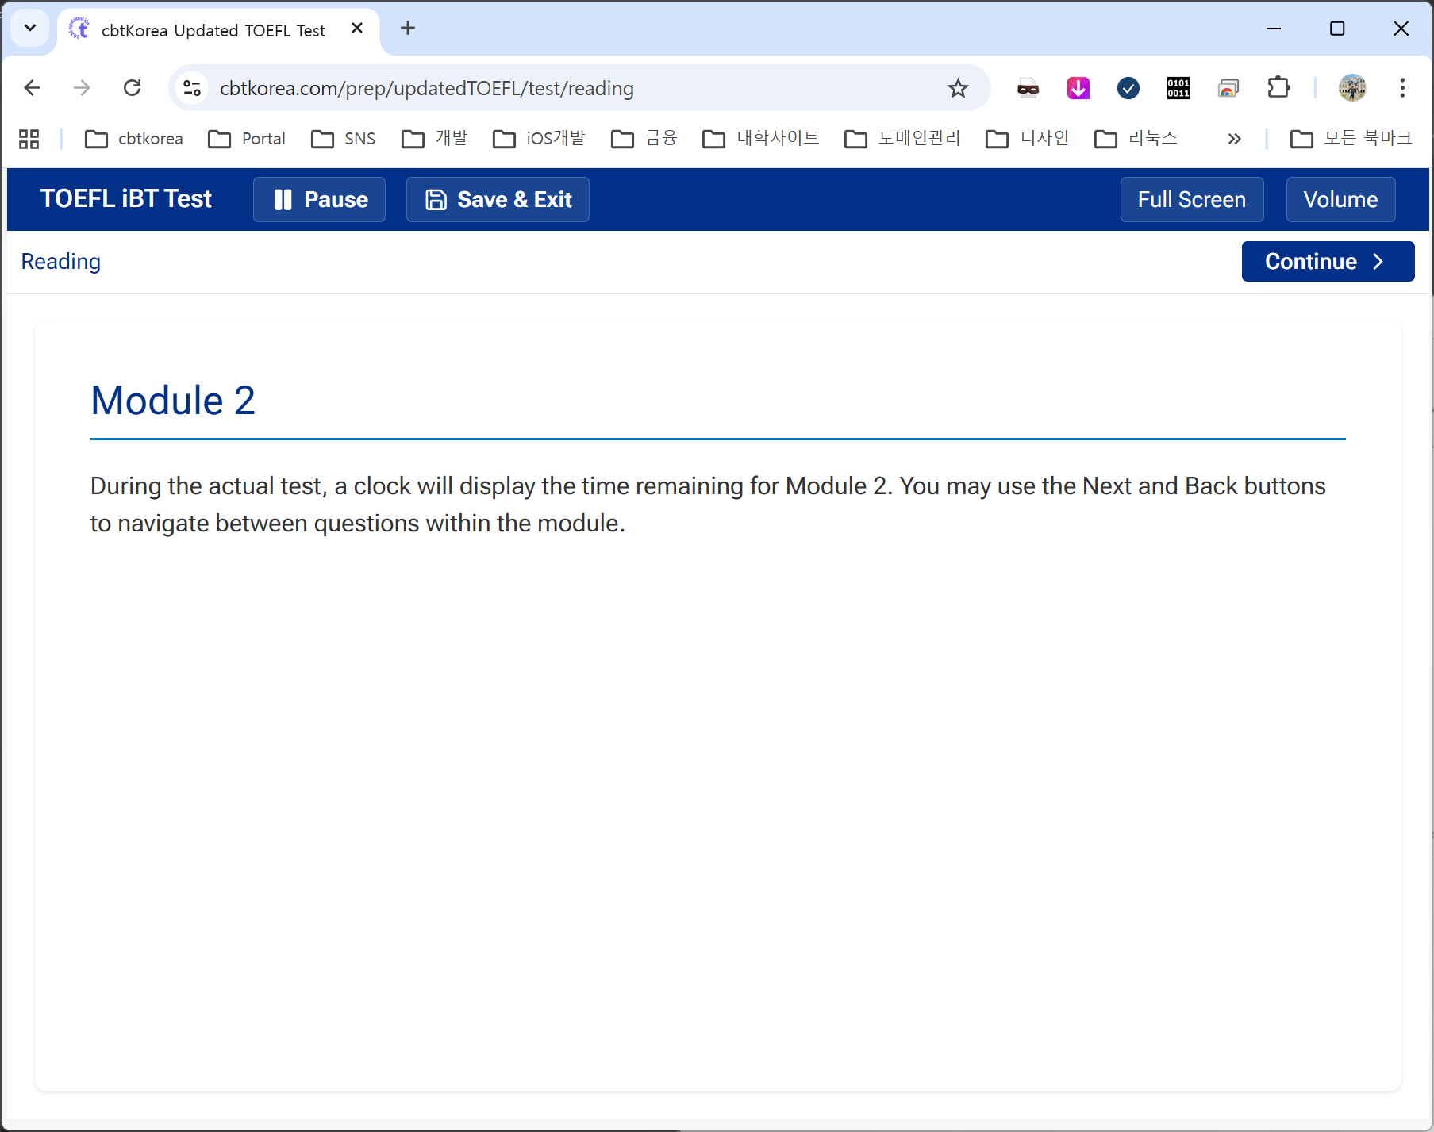Viewport: 1434px width, 1132px height.
Task: Open the Portal bookmarks folder
Action: (x=247, y=139)
